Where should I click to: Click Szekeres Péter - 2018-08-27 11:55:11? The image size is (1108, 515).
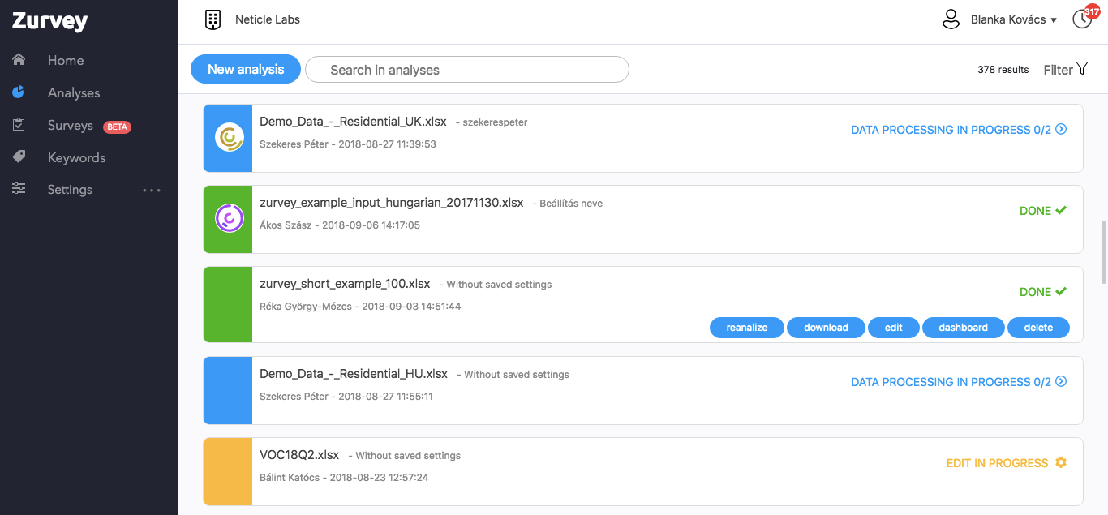click(346, 397)
